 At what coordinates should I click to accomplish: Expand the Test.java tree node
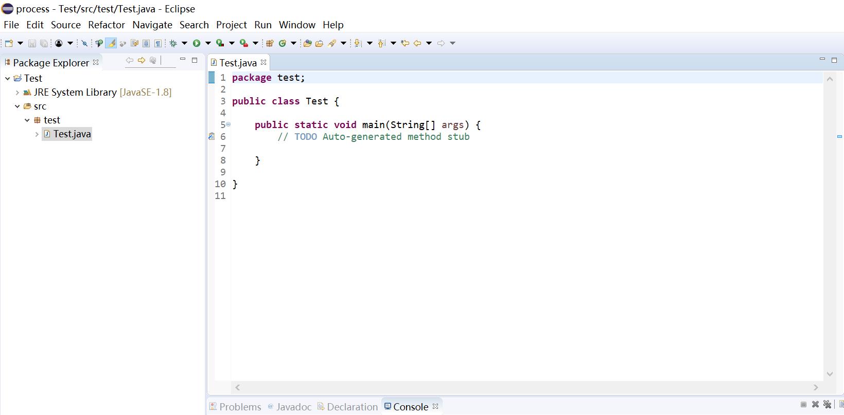(x=37, y=134)
